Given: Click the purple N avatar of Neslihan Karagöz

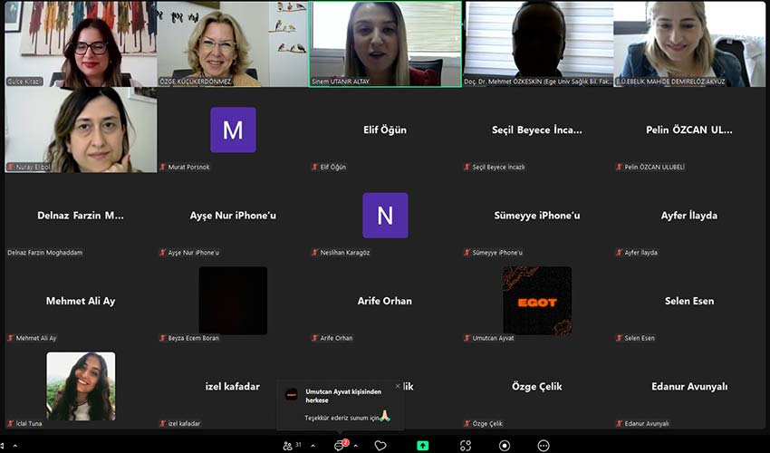Looking at the screenshot, I should click(385, 216).
